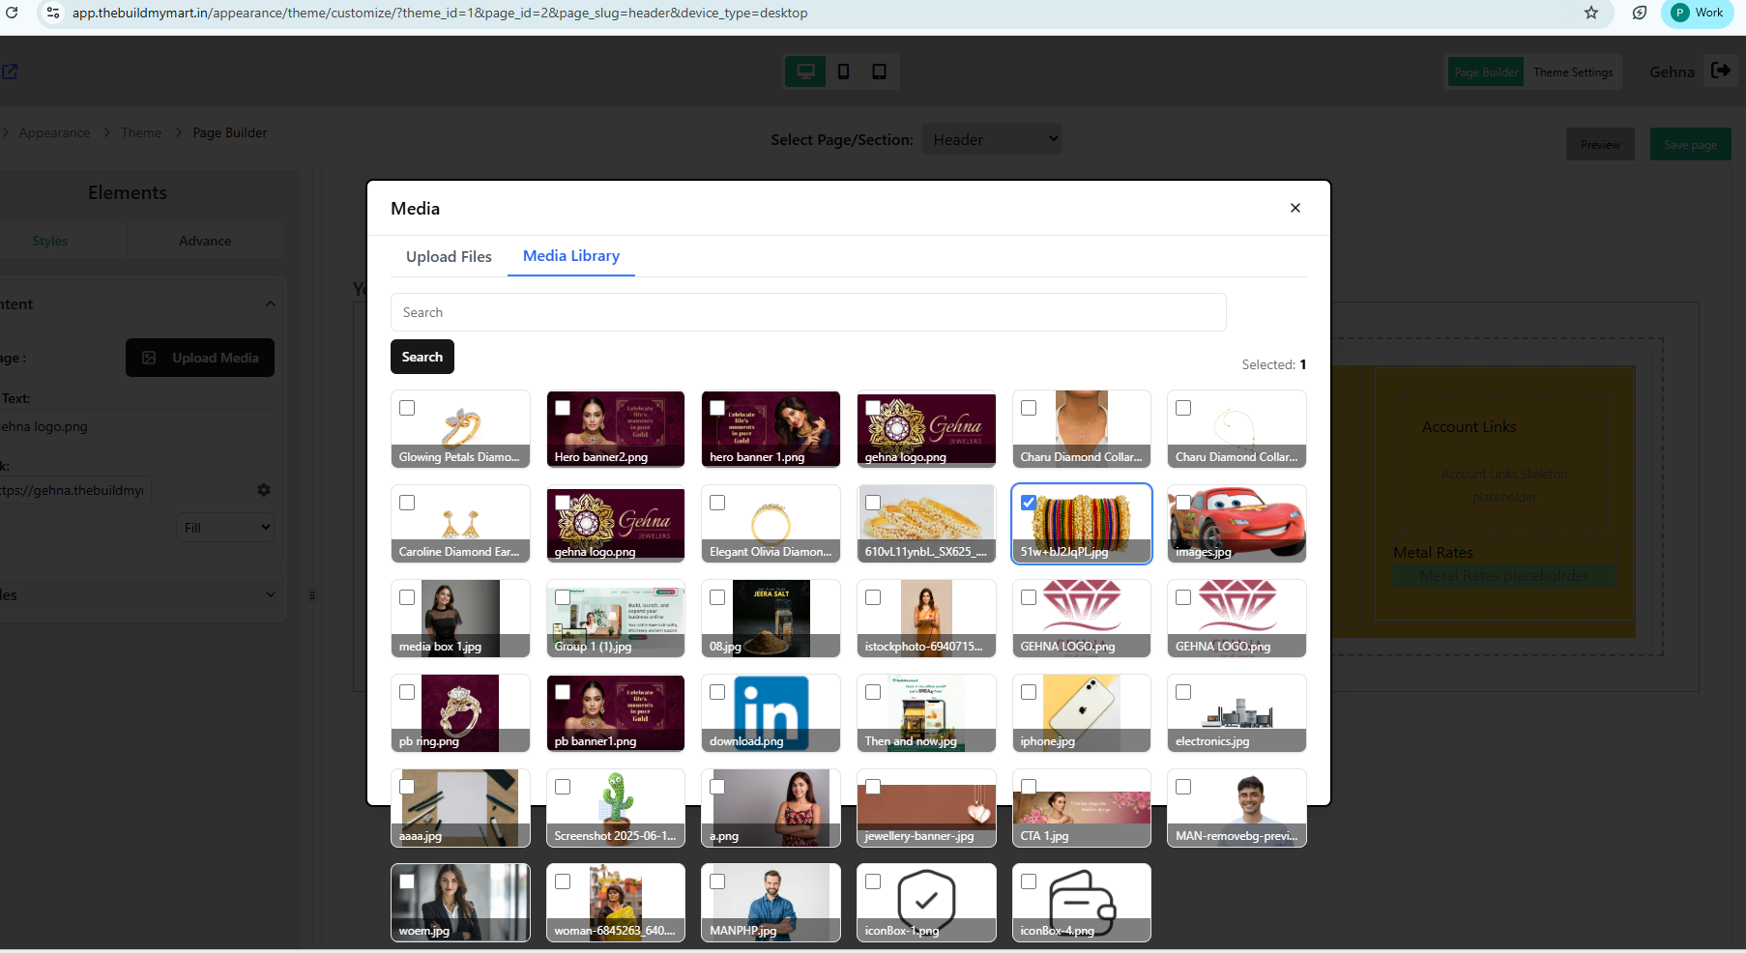Image resolution: width=1746 pixels, height=953 pixels.
Task: Select the pb ring.png thumbnail
Action: click(460, 712)
